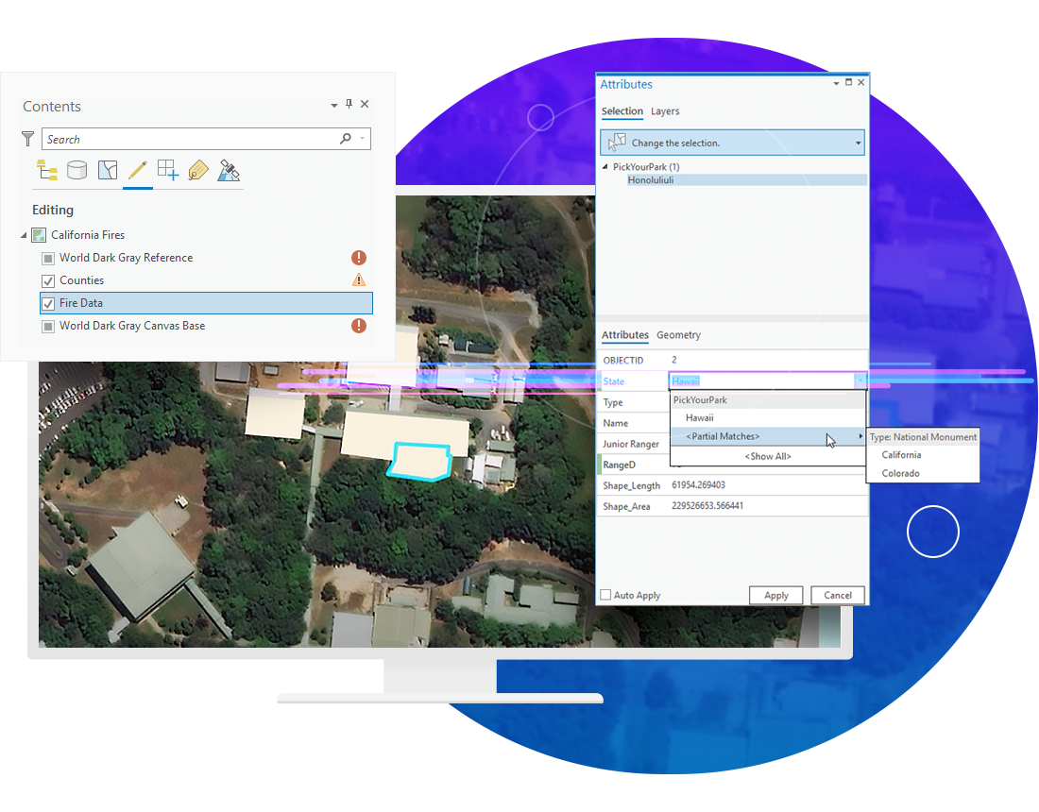1039x812 pixels.
Task: Select the List By Data Source icon
Action: [77, 171]
